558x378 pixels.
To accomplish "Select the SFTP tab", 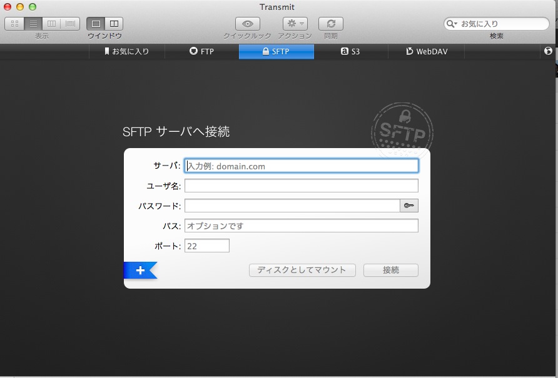I will point(276,52).
